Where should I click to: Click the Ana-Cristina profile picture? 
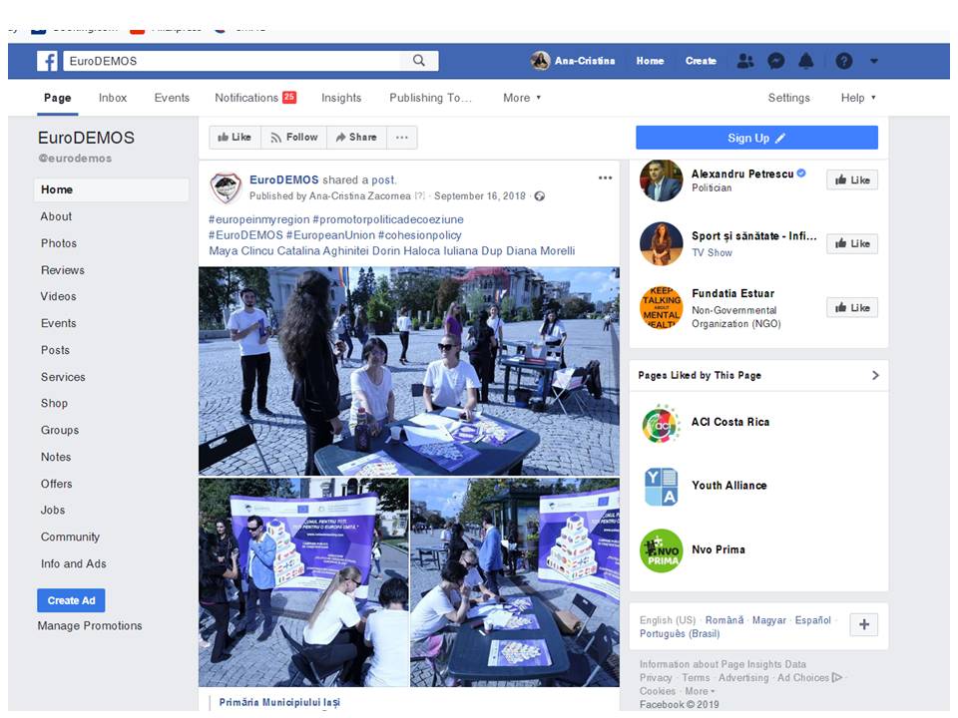pyautogui.click(x=540, y=61)
